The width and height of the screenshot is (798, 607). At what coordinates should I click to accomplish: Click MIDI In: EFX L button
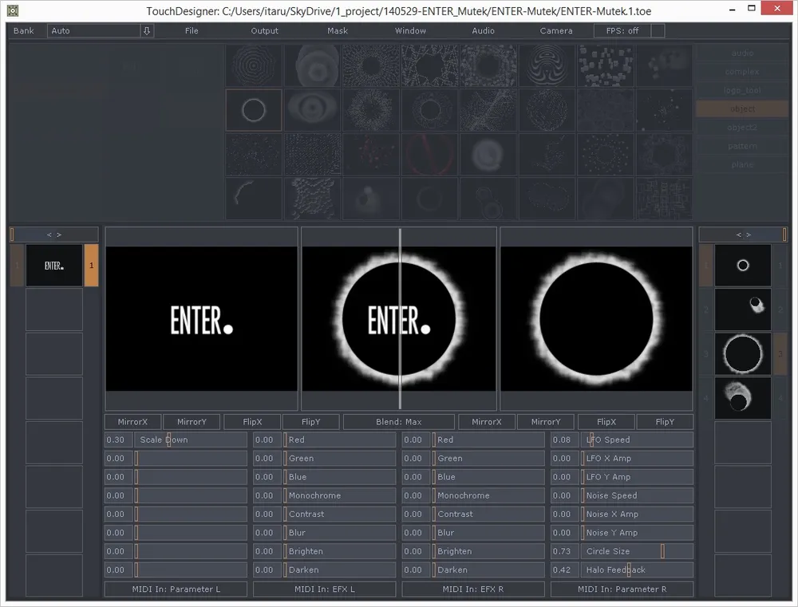pos(324,589)
